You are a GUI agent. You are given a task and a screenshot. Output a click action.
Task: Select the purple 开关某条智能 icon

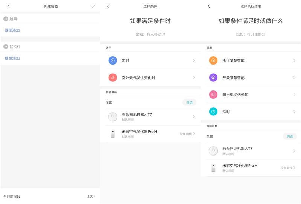(213, 78)
